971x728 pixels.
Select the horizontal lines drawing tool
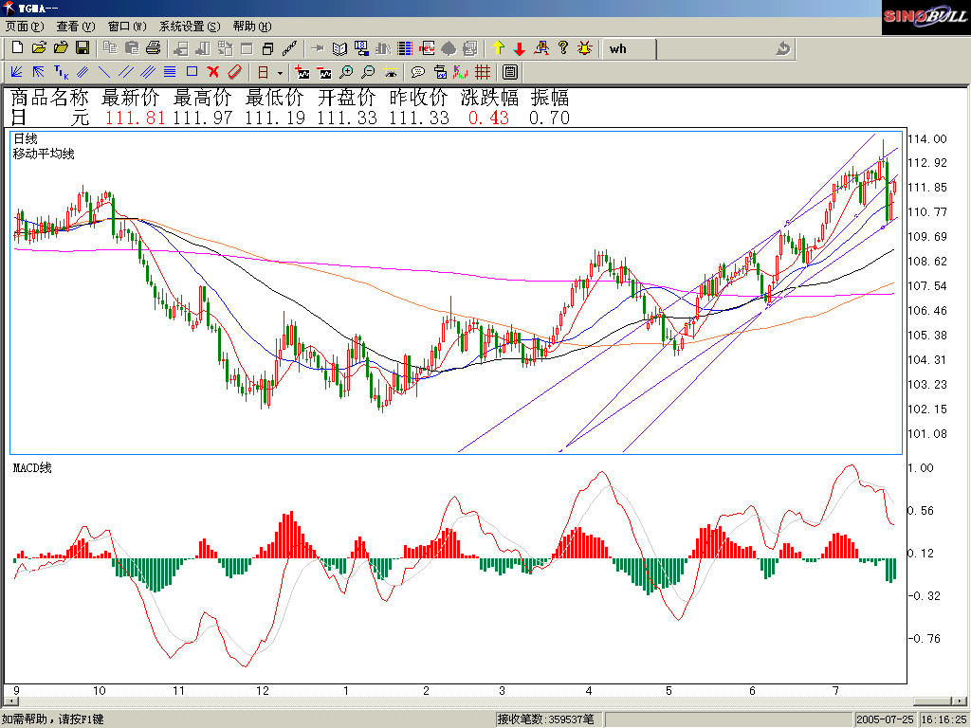pyautogui.click(x=170, y=72)
